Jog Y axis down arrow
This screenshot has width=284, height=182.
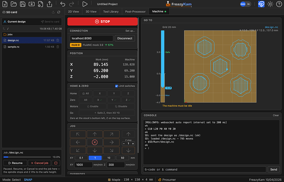click(x=95, y=150)
